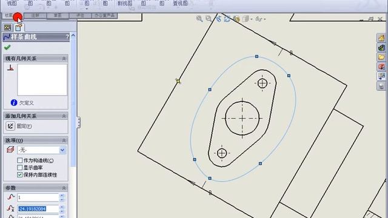Image resolution: width=388 pixels, height=218 pixels.
Task: Collapse the 现有几何关系 section
Action: [64, 59]
